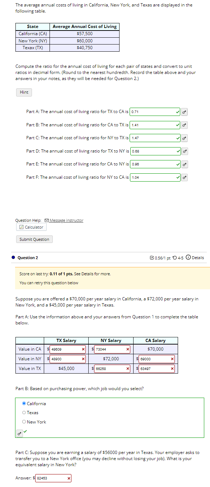Click the envelope icon beside Message instructor
This screenshot has width=210, height=487.
pyautogui.click(x=47, y=220)
